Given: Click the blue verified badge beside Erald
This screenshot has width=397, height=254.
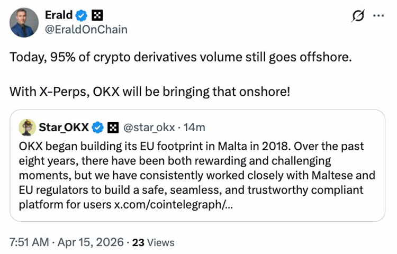Looking at the screenshot, I should coord(82,15).
